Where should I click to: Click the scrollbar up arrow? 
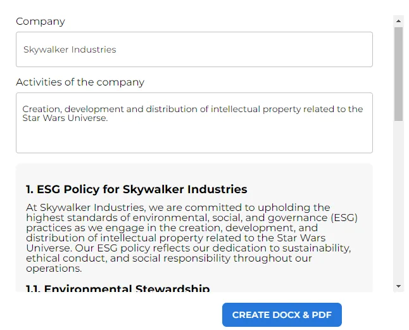(398, 21)
